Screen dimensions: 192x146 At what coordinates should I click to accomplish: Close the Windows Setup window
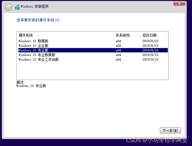tap(179, 3)
